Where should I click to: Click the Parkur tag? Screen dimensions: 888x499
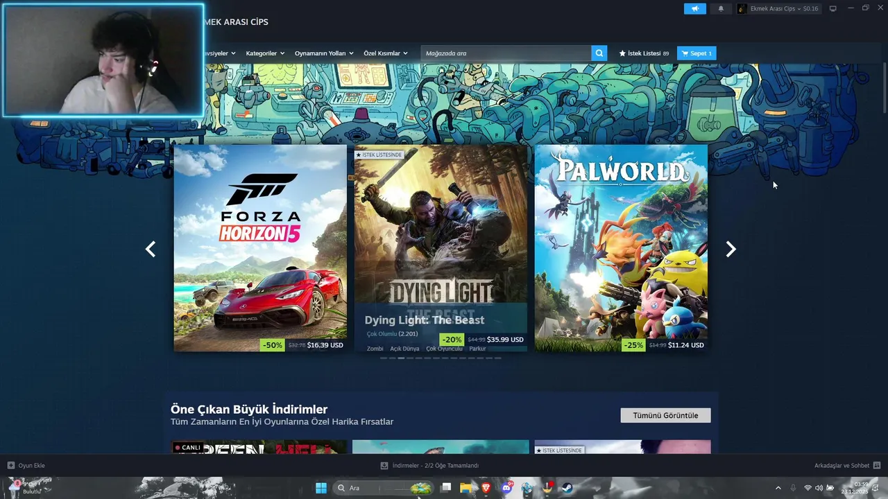(x=477, y=349)
